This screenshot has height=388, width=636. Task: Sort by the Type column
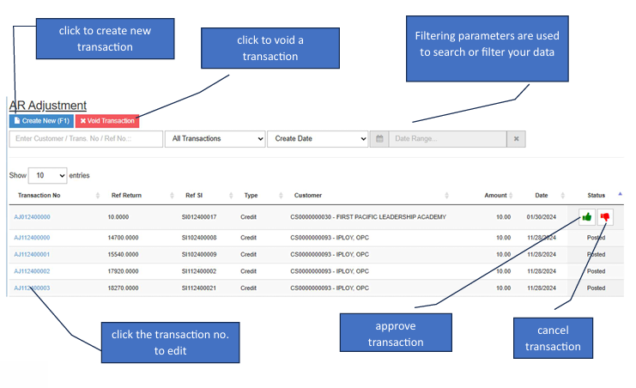pos(281,196)
